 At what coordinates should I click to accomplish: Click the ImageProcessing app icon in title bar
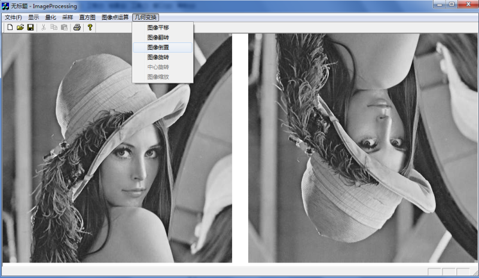pyautogui.click(x=5, y=6)
